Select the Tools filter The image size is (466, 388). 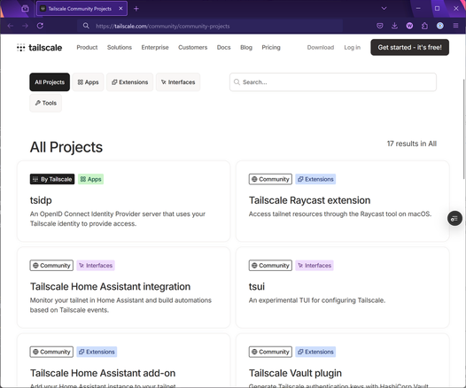click(45, 103)
